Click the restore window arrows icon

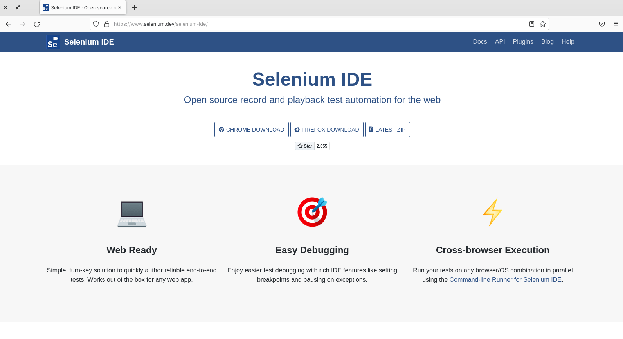point(18,7)
